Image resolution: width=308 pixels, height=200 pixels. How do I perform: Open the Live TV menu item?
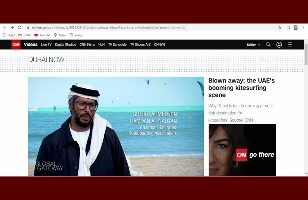46,45
